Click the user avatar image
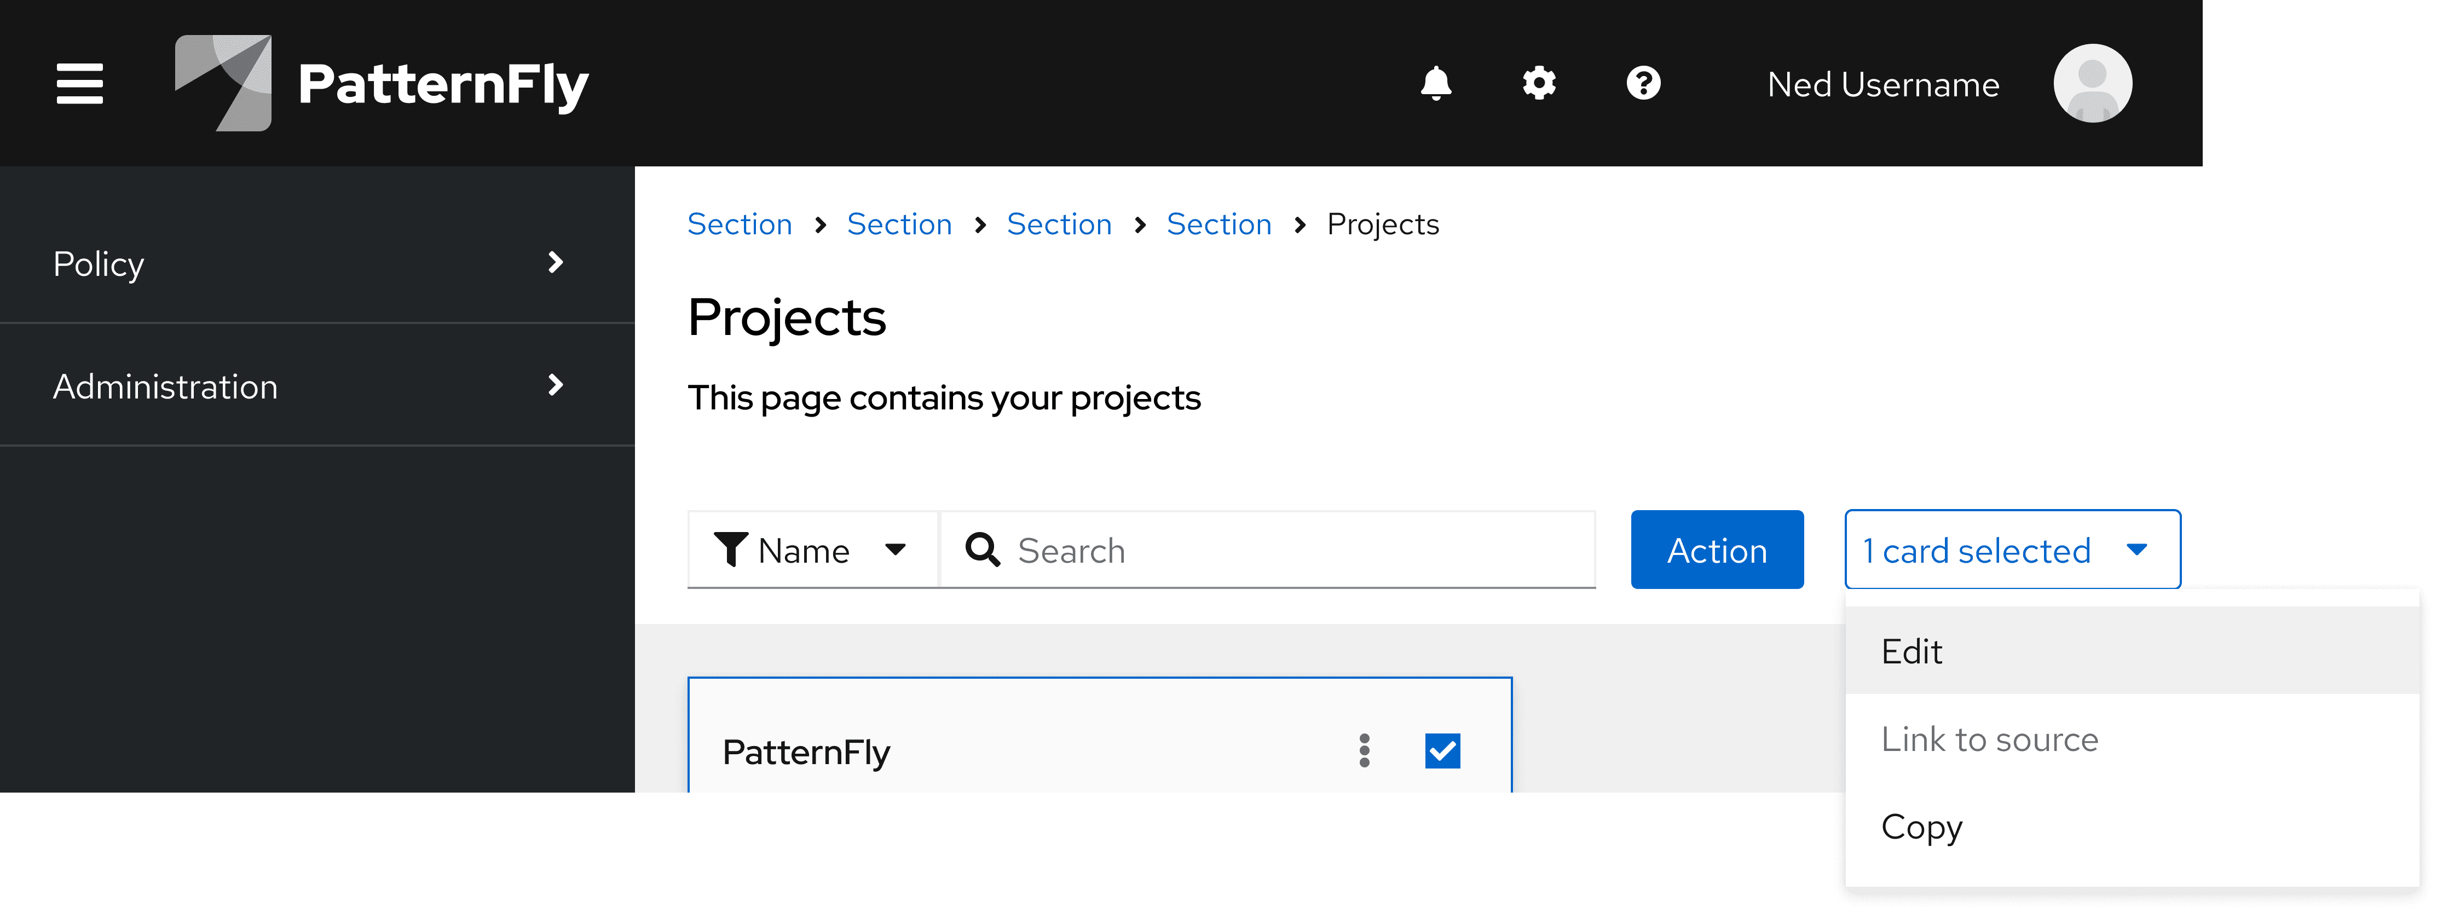This screenshot has width=2437, height=913. click(x=2092, y=83)
